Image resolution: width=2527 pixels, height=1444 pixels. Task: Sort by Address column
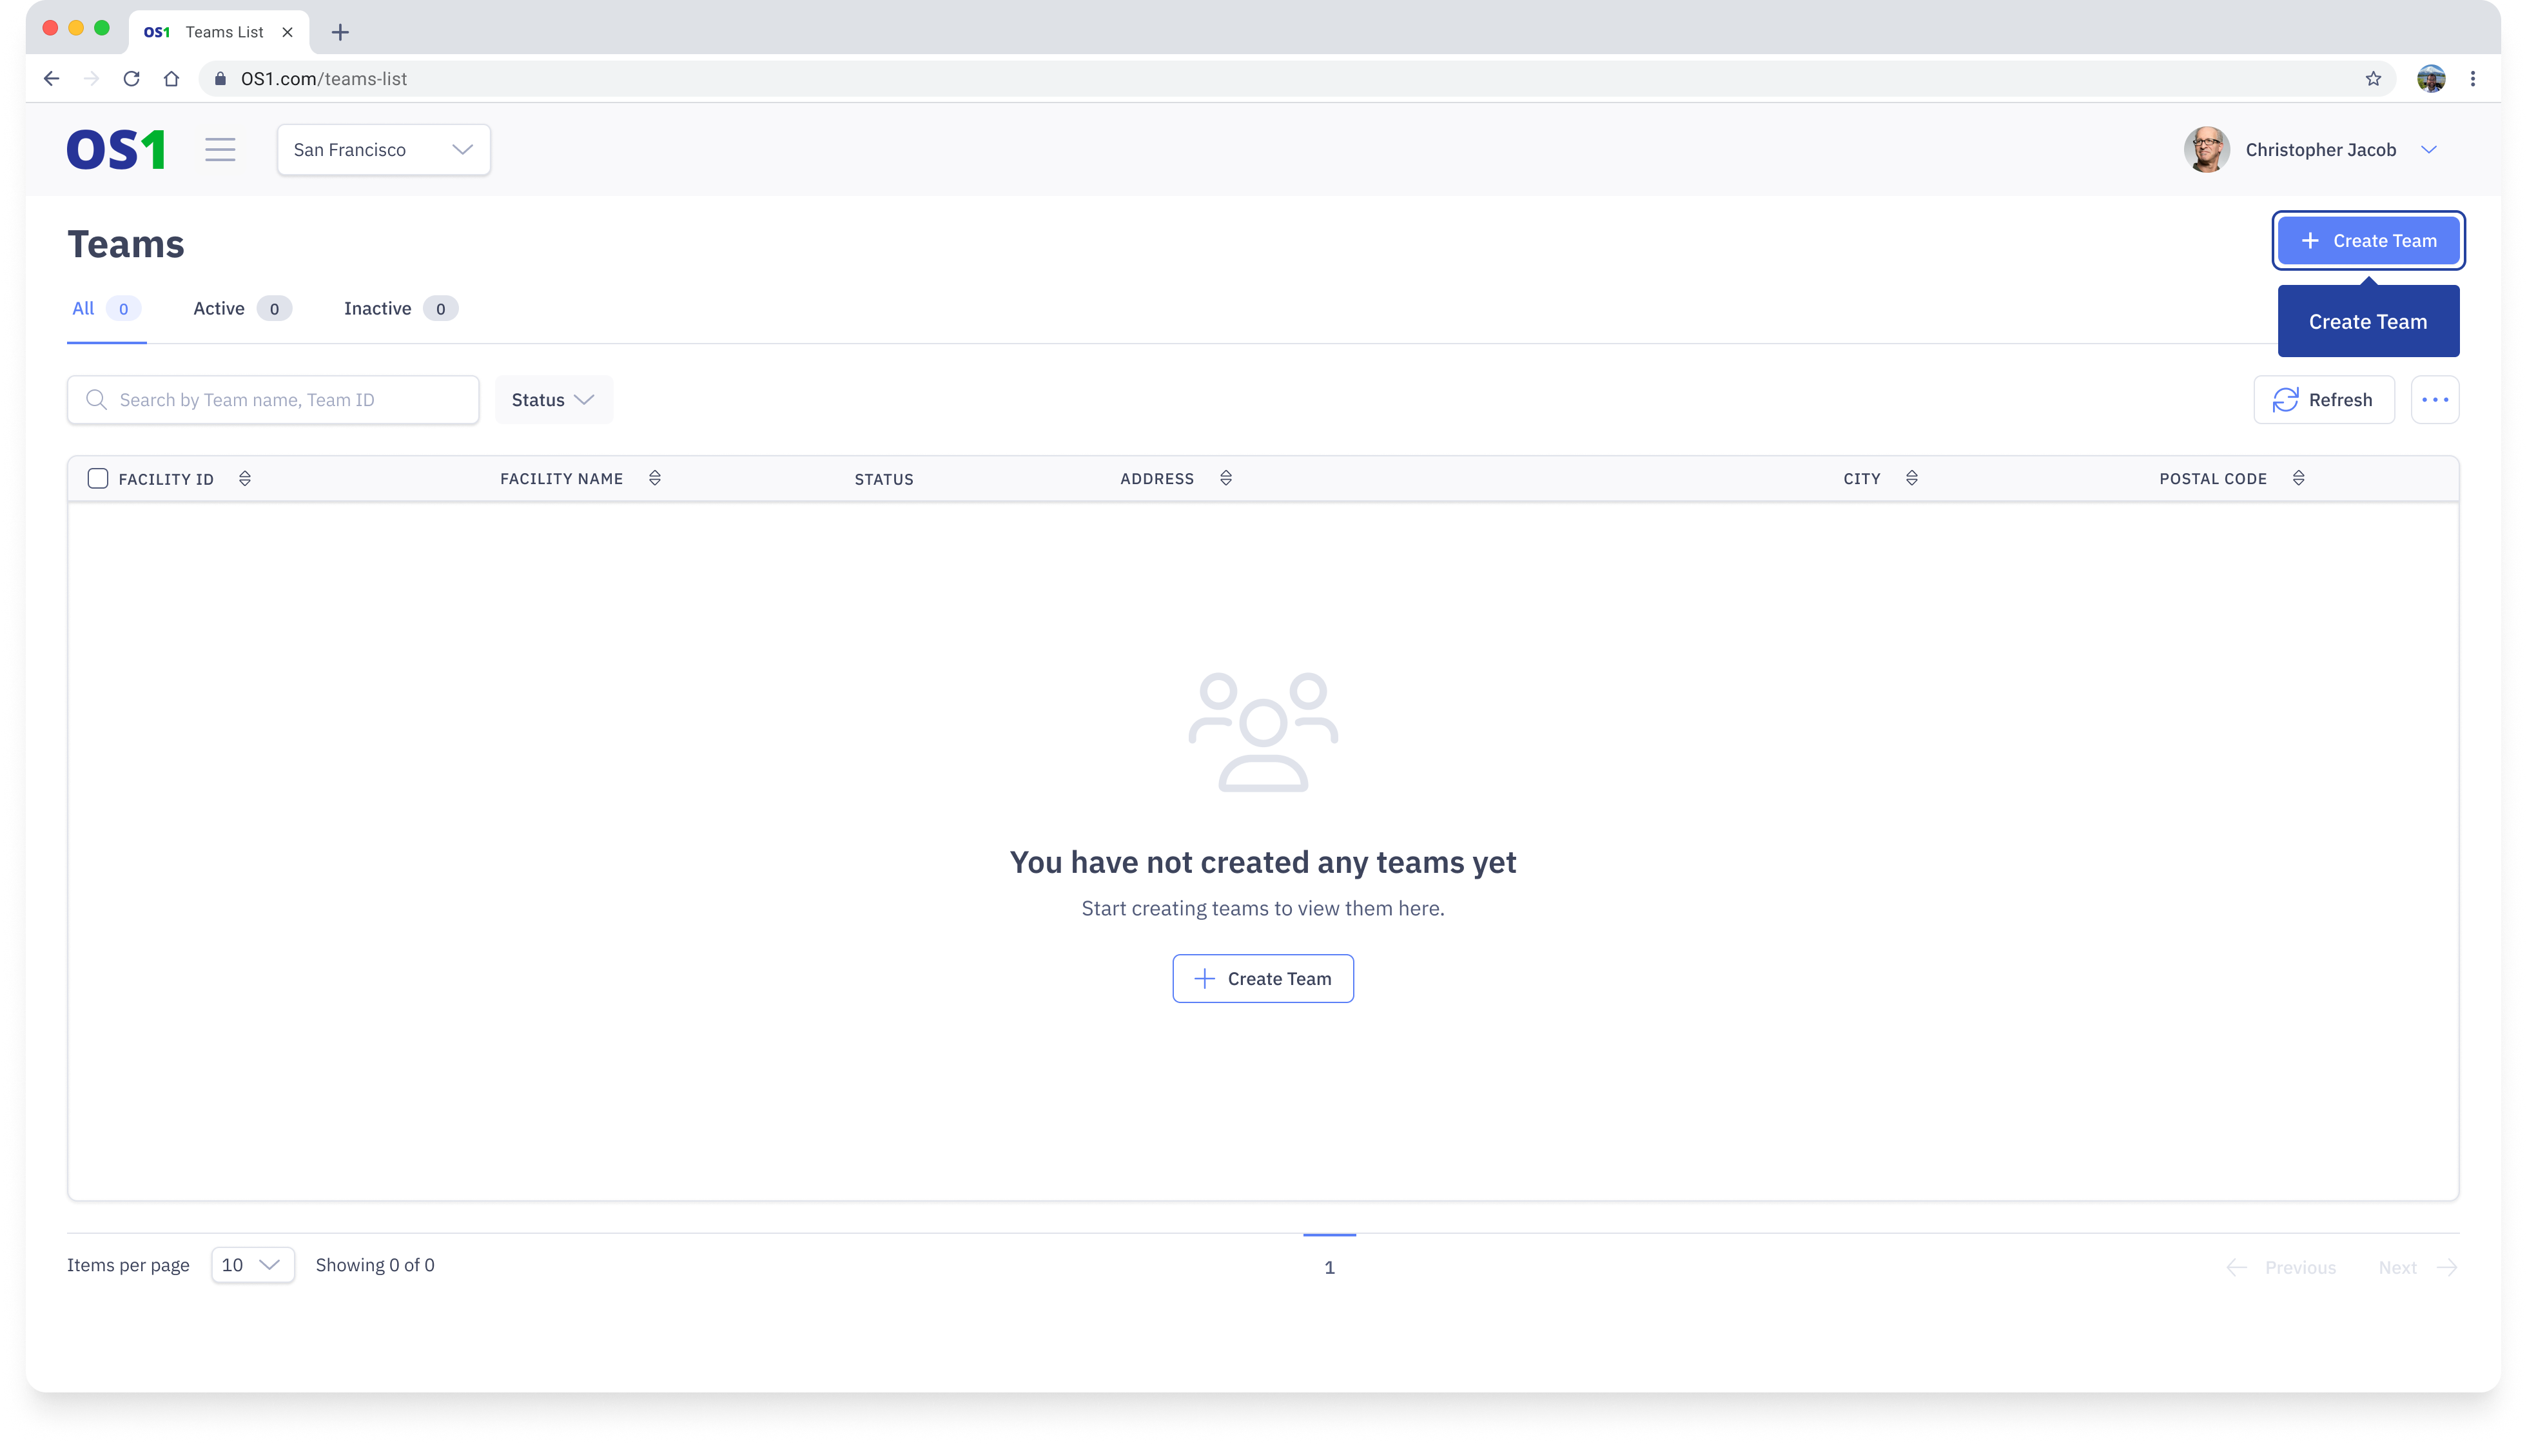tap(1226, 479)
